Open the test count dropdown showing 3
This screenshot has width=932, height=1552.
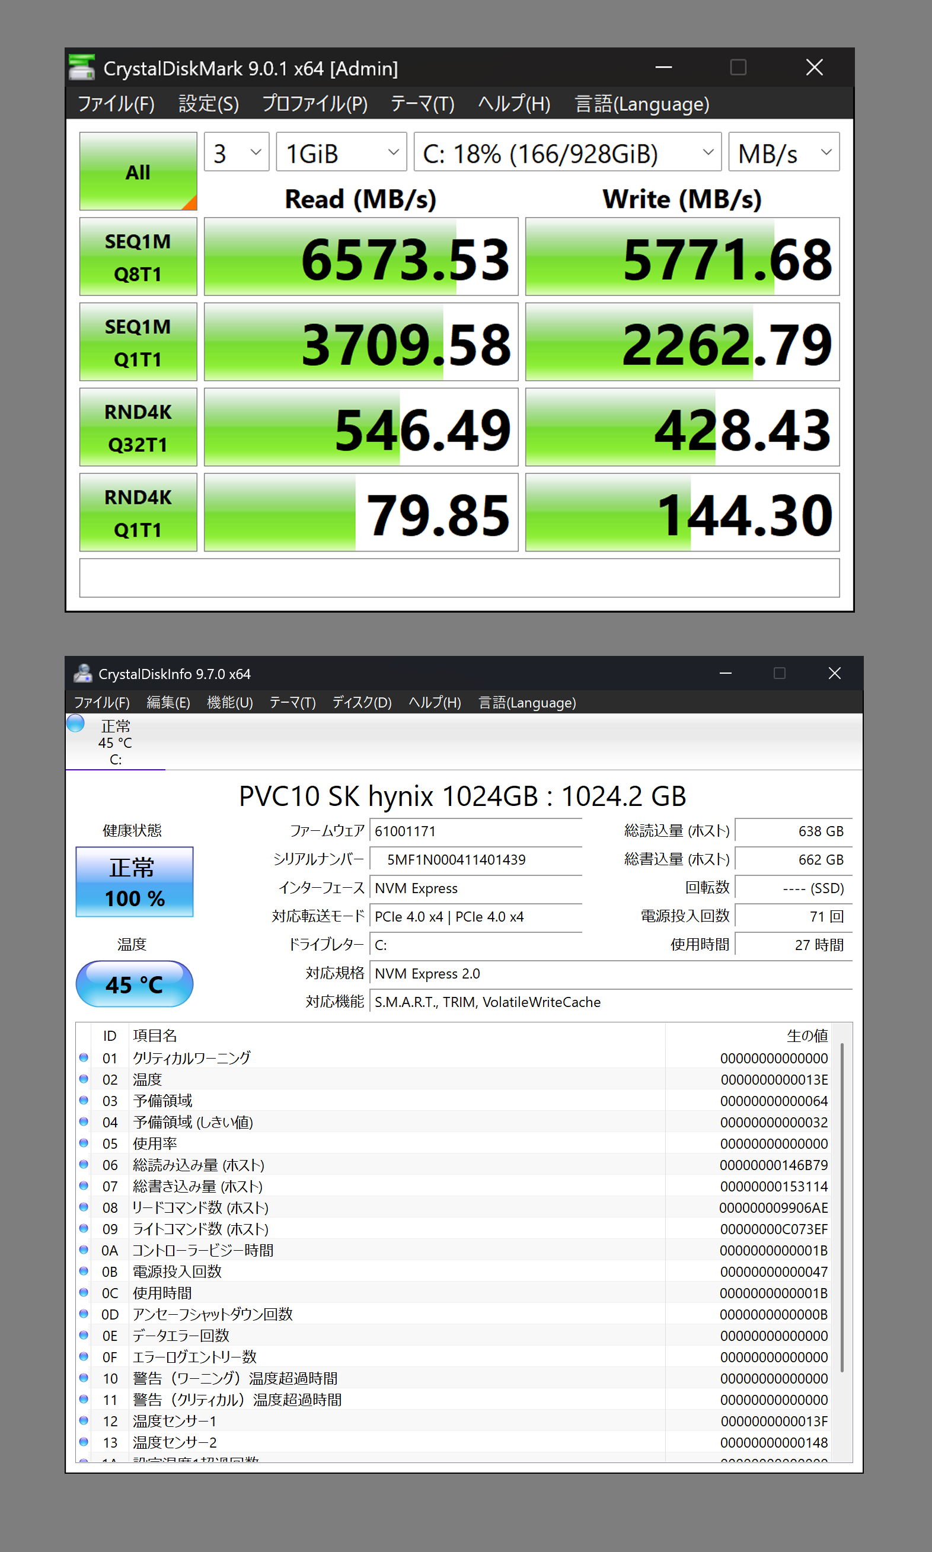pyautogui.click(x=237, y=152)
